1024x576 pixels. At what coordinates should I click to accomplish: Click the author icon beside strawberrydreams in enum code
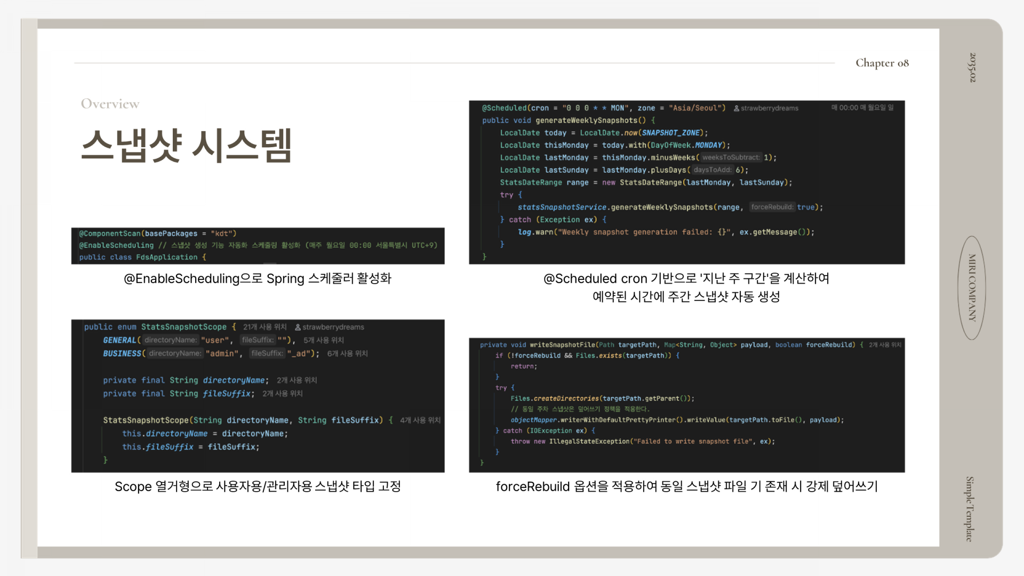(298, 327)
